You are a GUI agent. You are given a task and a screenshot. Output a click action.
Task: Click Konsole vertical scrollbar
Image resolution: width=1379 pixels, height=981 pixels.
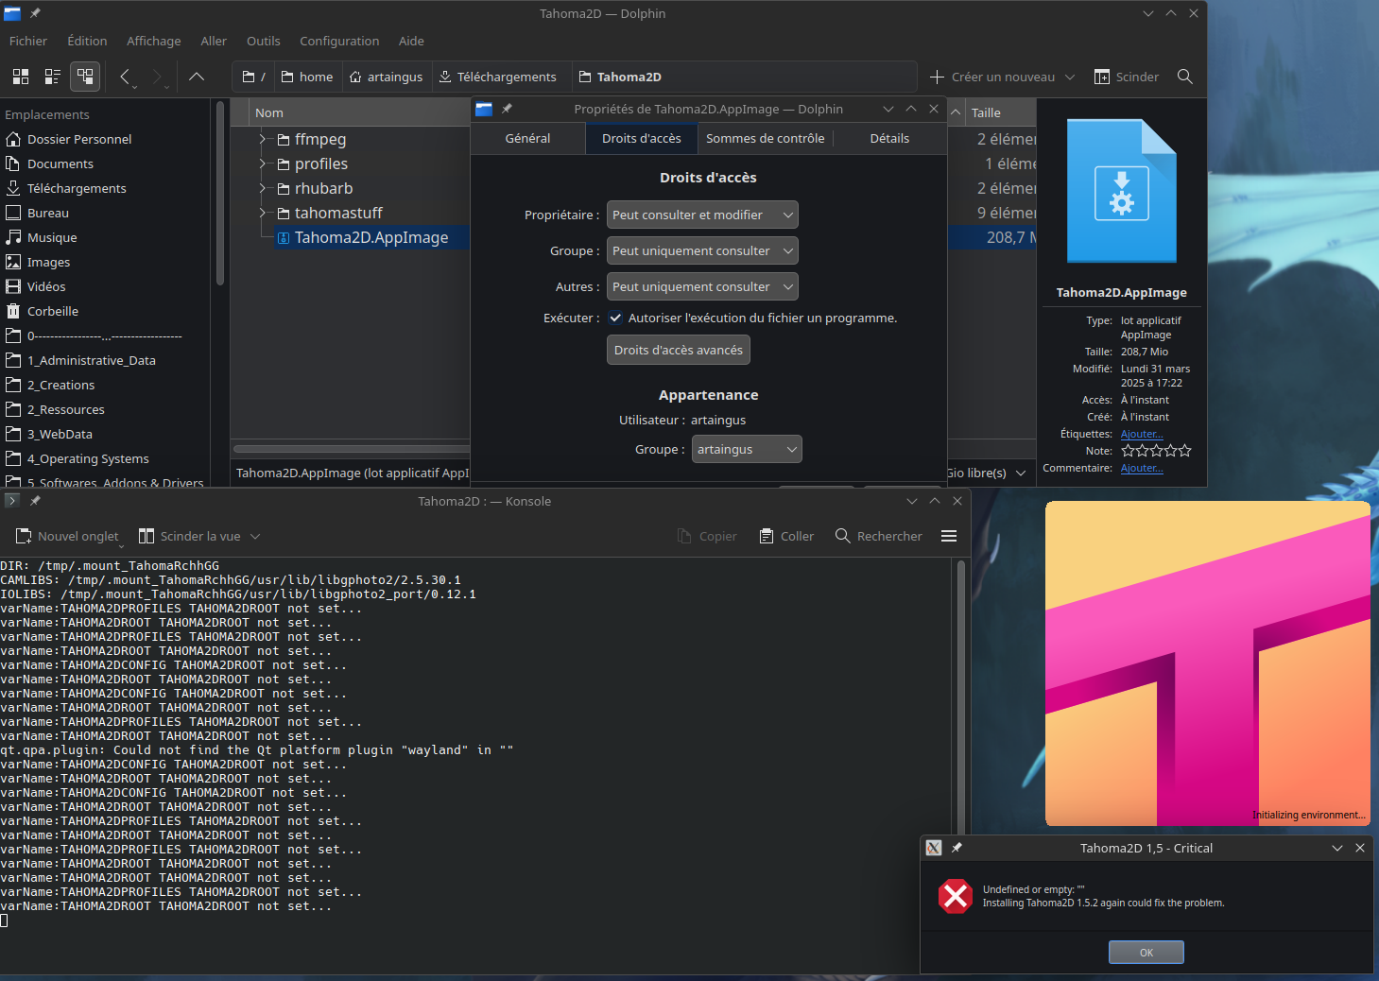pyautogui.click(x=962, y=699)
